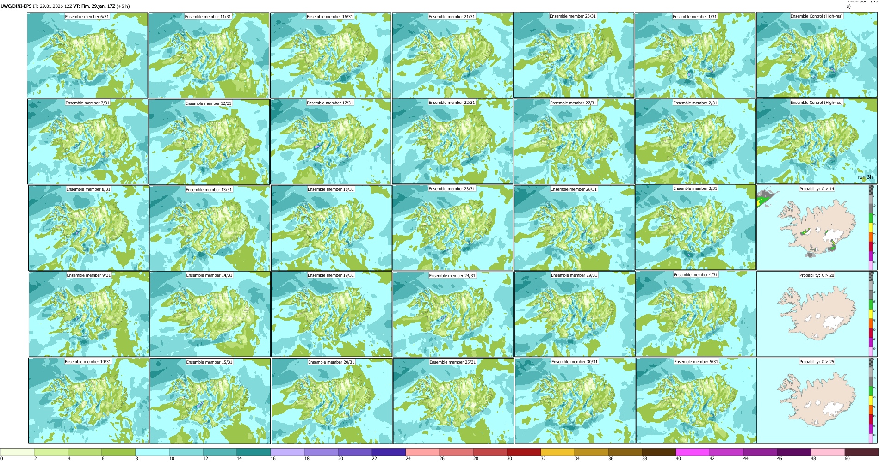Open the Ensemble member 16/31 map
The image size is (879, 462).
tap(331, 55)
